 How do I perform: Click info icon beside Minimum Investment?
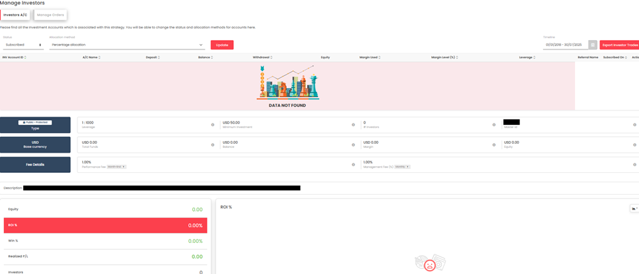tap(353, 125)
